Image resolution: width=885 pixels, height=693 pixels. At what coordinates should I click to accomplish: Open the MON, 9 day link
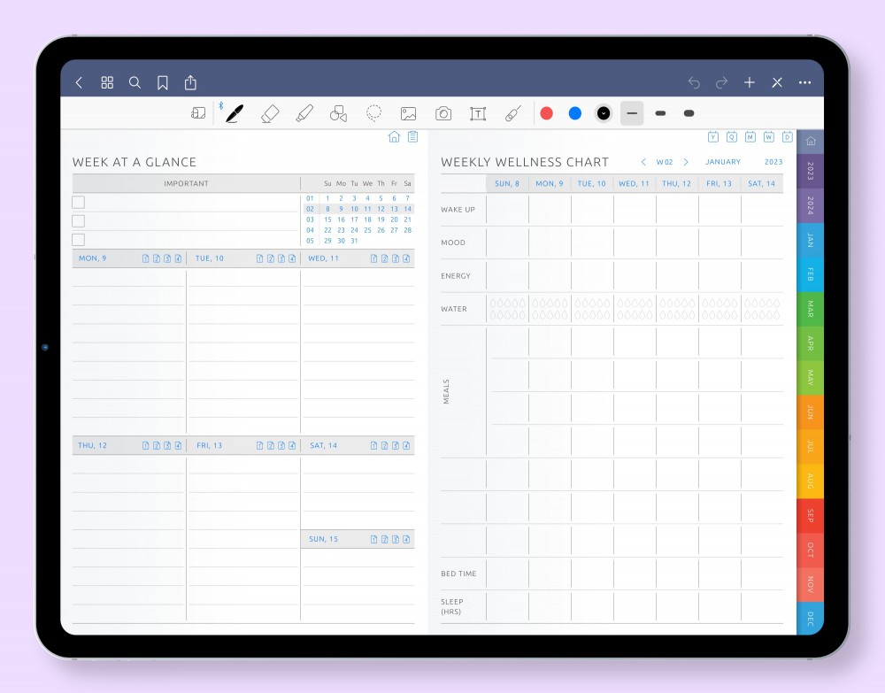pos(93,258)
